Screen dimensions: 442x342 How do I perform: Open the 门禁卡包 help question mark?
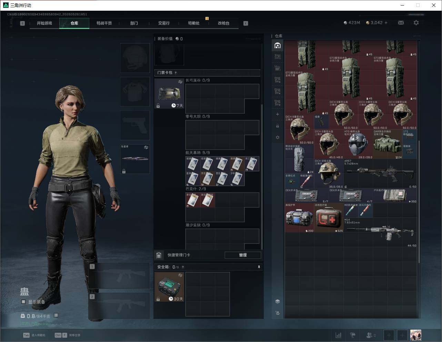coord(176,73)
